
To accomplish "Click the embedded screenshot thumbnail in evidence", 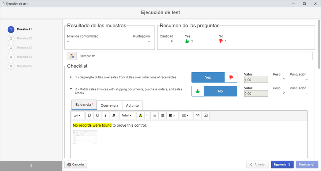I will [85, 137].
